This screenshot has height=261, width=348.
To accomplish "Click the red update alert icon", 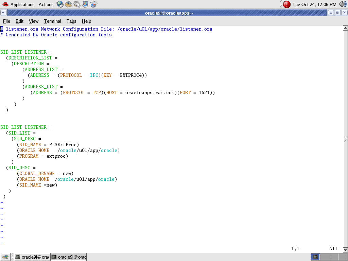I will point(287,4).
